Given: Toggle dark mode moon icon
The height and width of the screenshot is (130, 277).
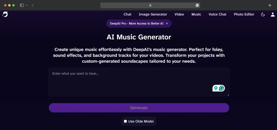Looking at the screenshot, I should click(x=263, y=14).
